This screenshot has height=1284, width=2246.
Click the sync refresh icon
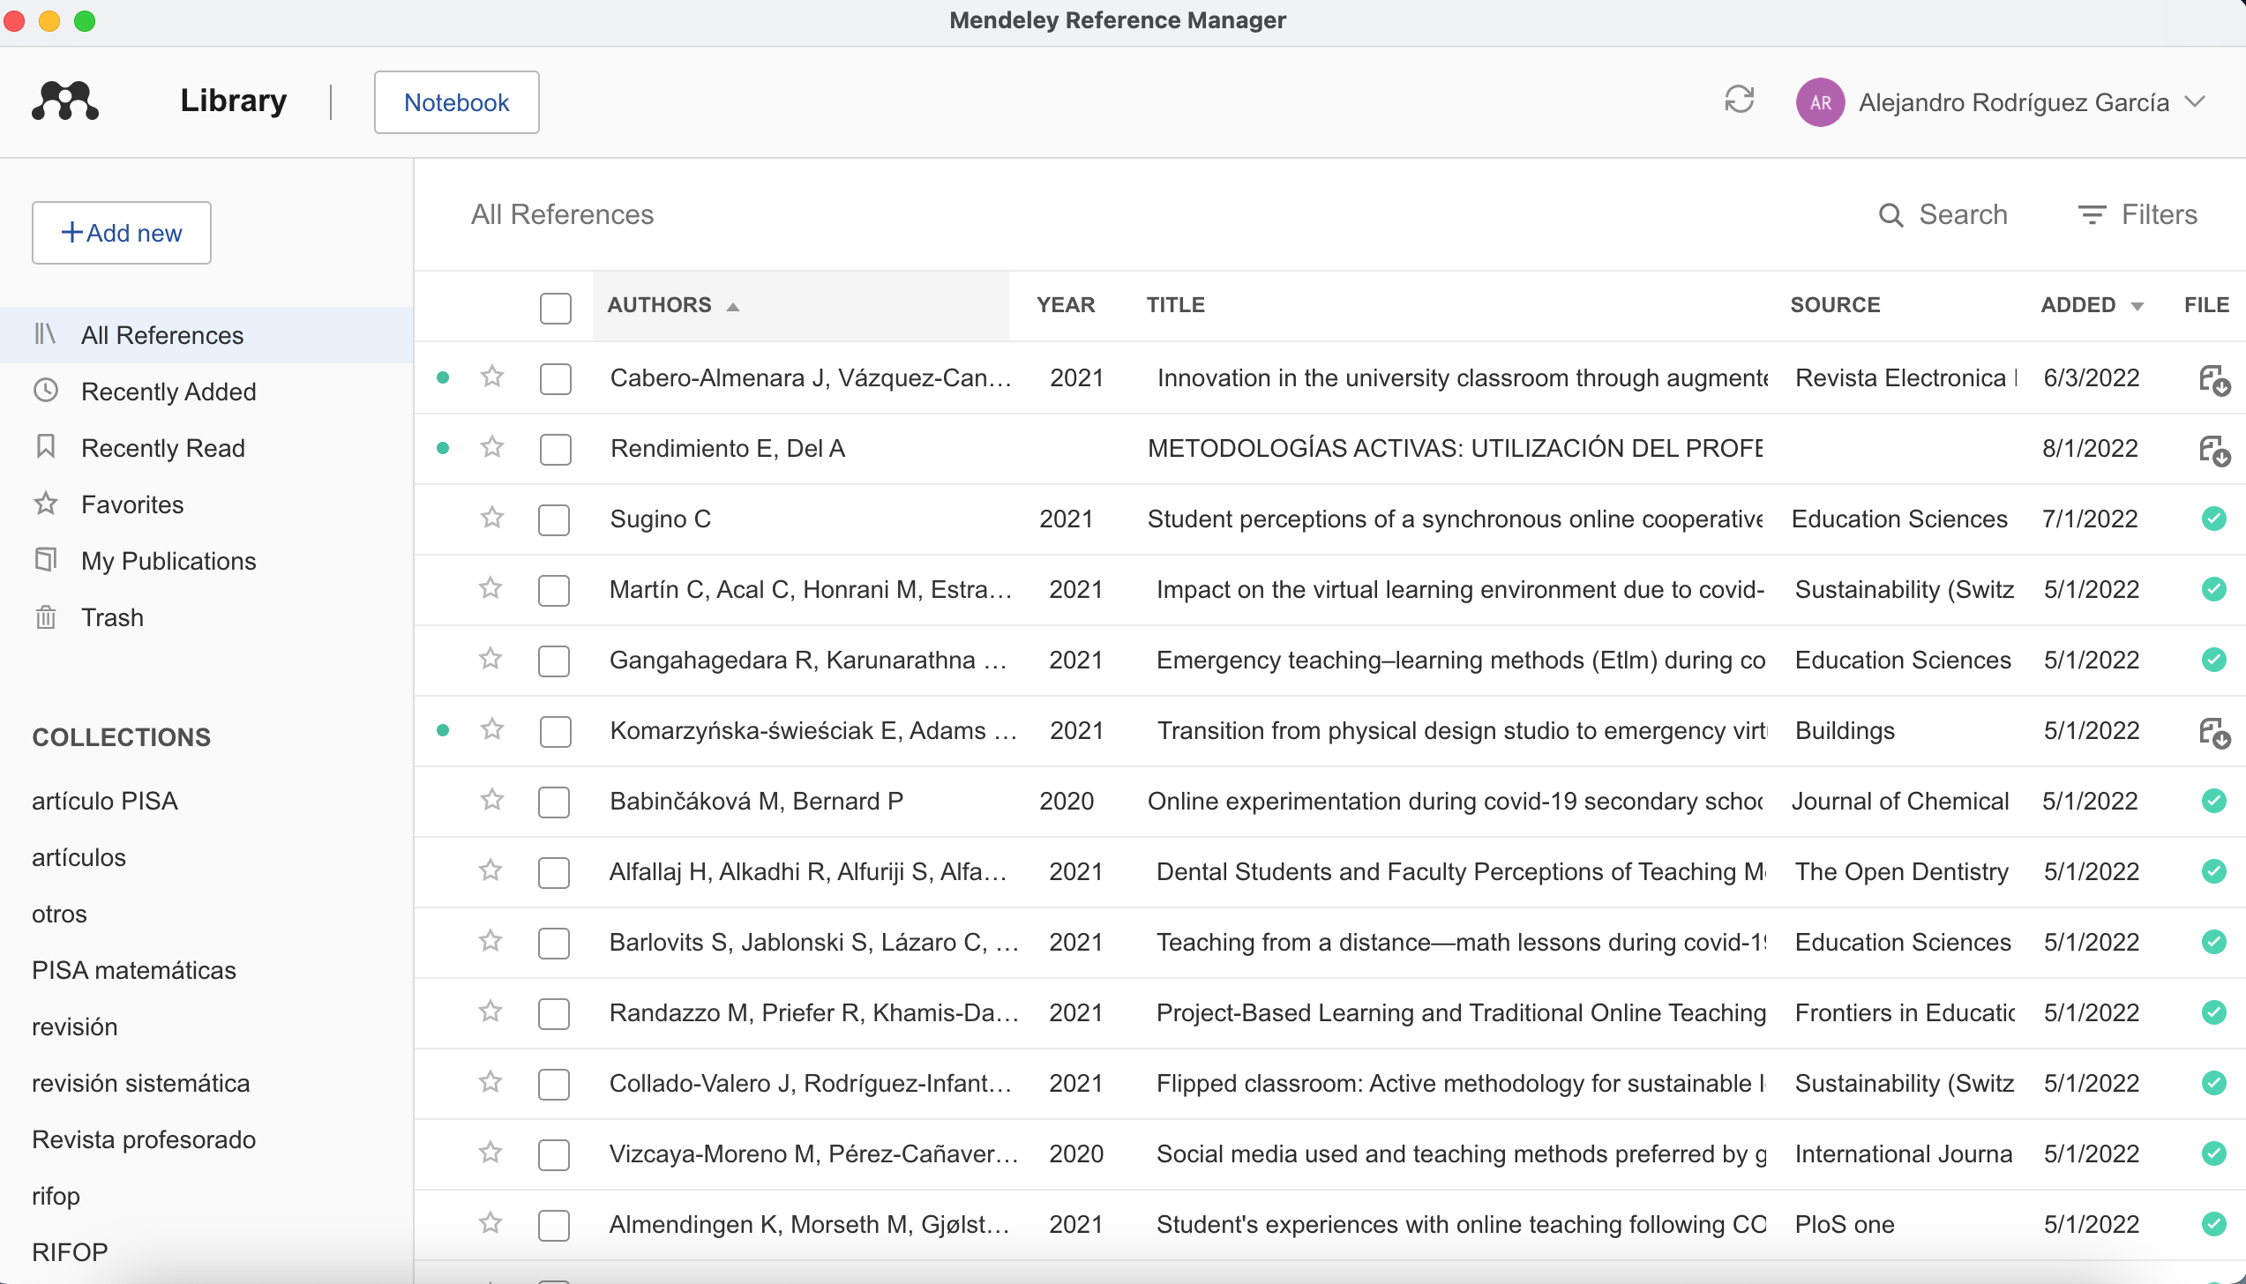[1739, 100]
